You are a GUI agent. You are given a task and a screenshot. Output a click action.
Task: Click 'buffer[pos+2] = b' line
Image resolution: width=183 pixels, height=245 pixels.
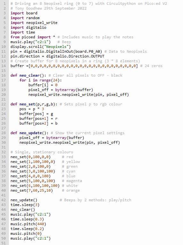pos(38,123)
